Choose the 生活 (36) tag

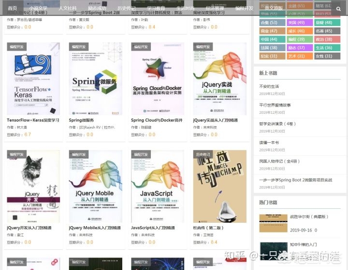click(x=327, y=48)
